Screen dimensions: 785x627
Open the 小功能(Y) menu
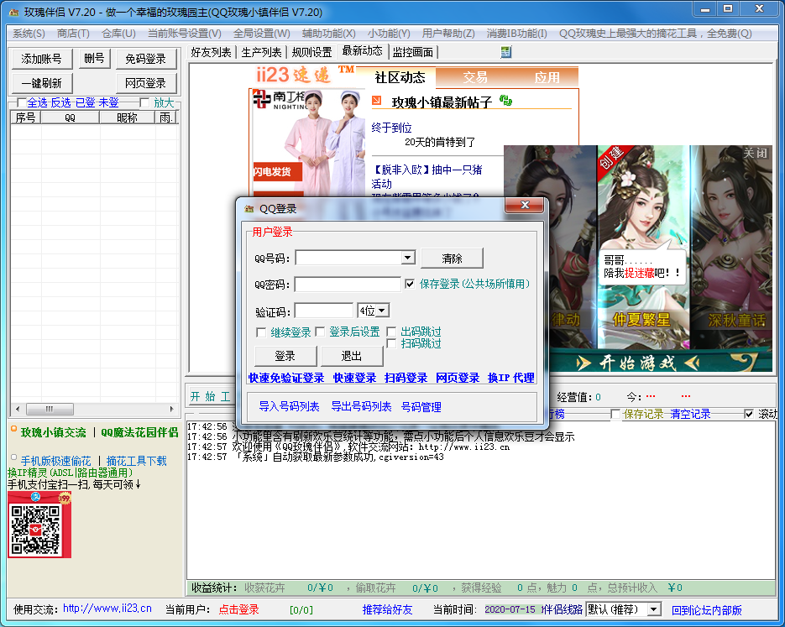[389, 34]
